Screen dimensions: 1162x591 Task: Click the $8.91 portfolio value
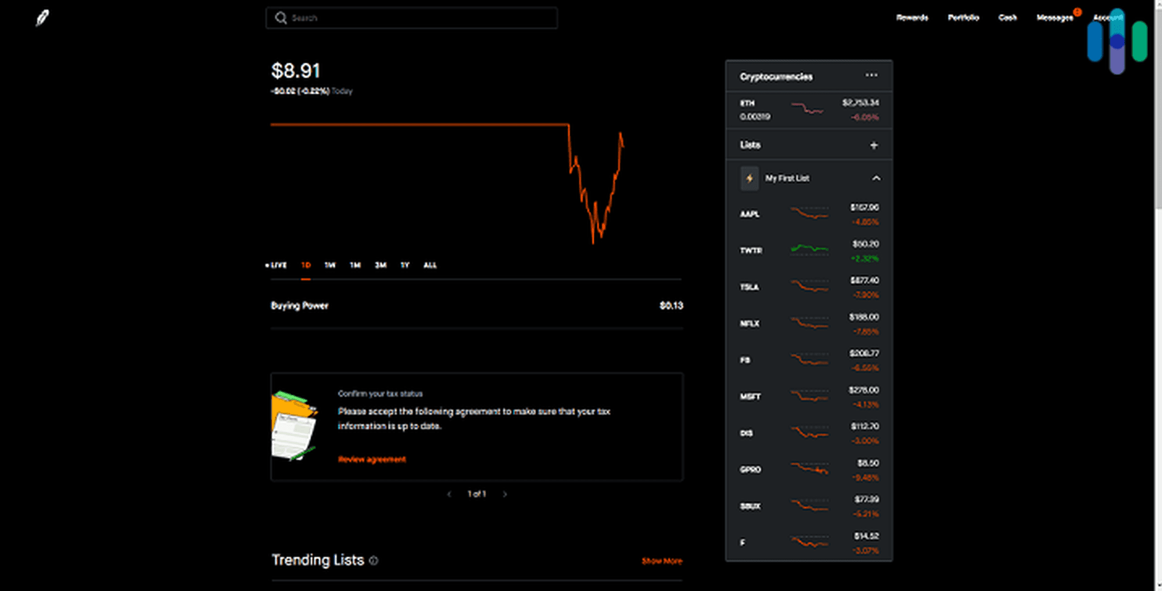tap(296, 71)
